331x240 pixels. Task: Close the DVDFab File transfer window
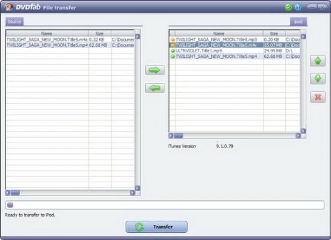[x=322, y=7]
